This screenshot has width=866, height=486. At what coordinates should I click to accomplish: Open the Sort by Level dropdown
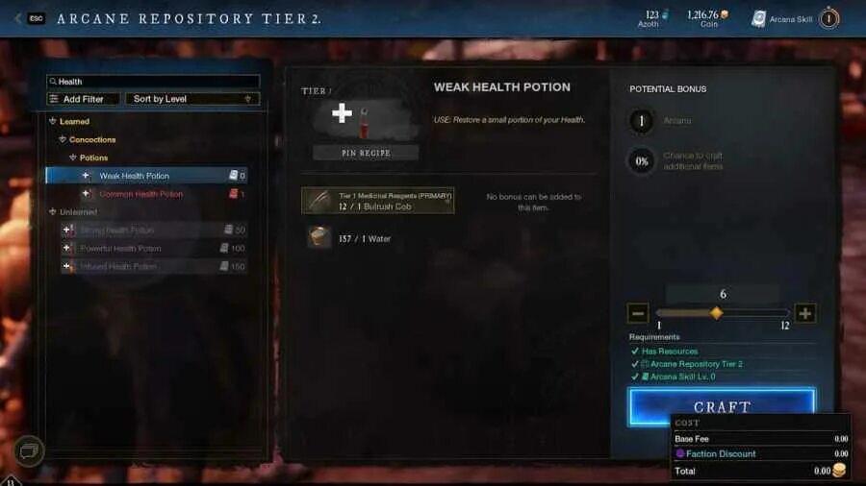click(x=192, y=99)
